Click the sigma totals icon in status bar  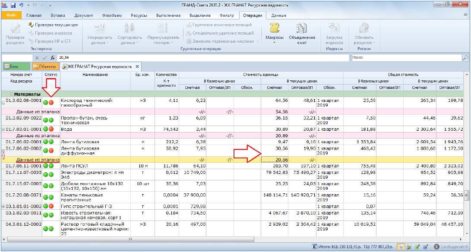click(314, 246)
